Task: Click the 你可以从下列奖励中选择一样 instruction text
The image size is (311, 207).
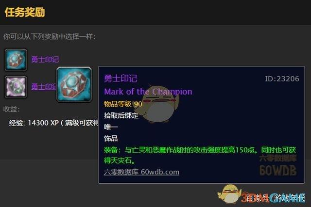Action: [x=50, y=37]
